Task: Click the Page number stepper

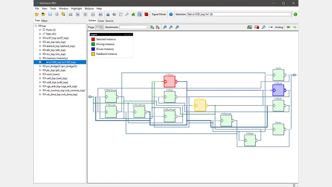Action: pyautogui.click(x=101, y=27)
